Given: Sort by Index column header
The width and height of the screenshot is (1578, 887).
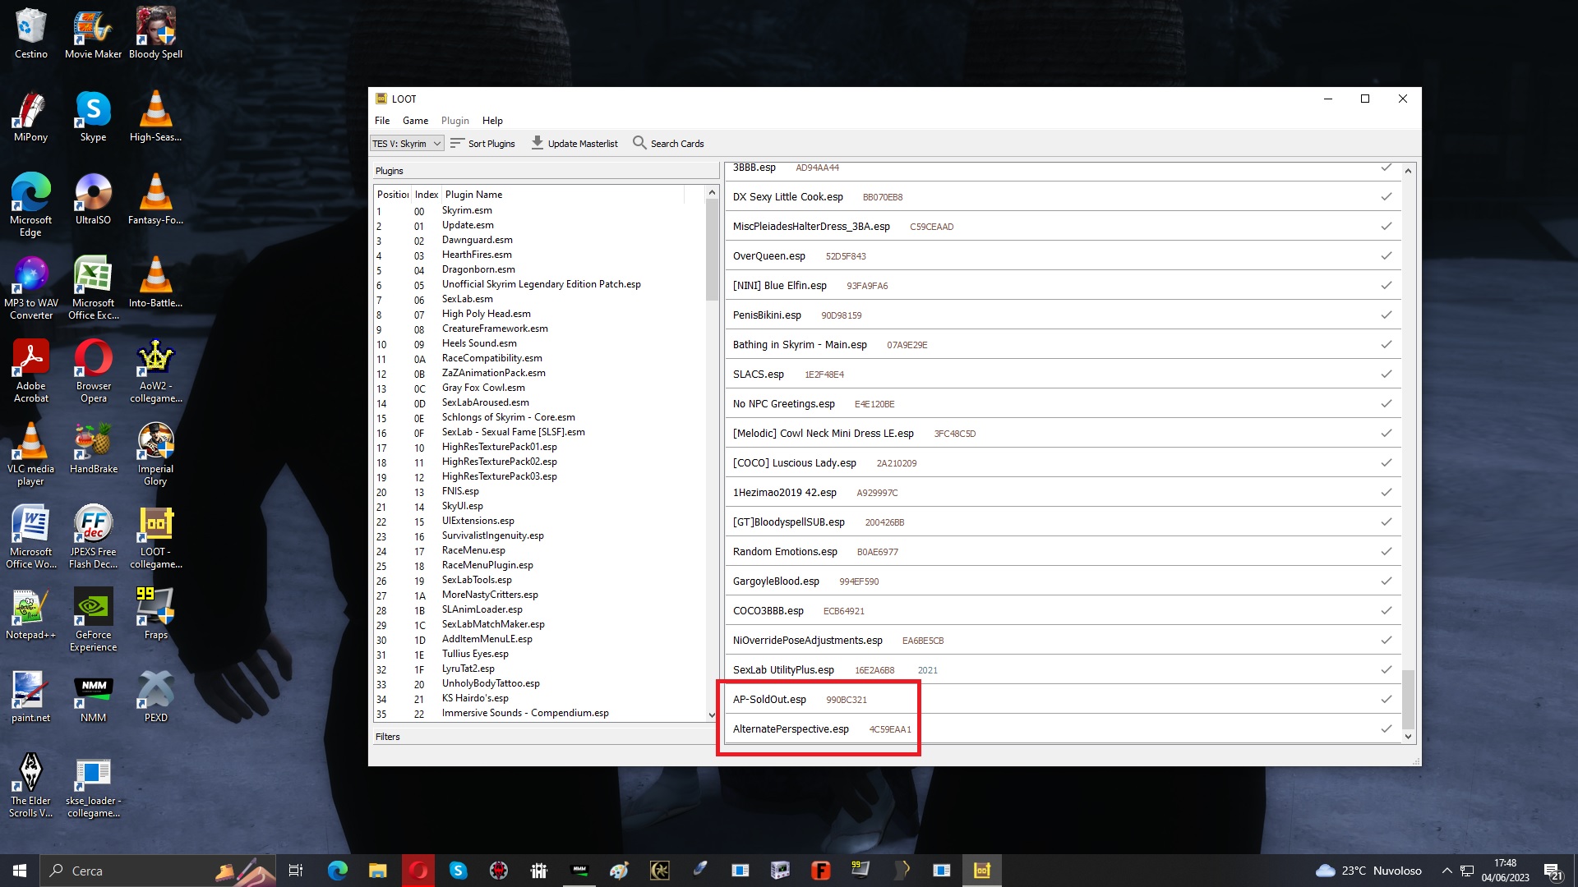Looking at the screenshot, I should click(426, 195).
